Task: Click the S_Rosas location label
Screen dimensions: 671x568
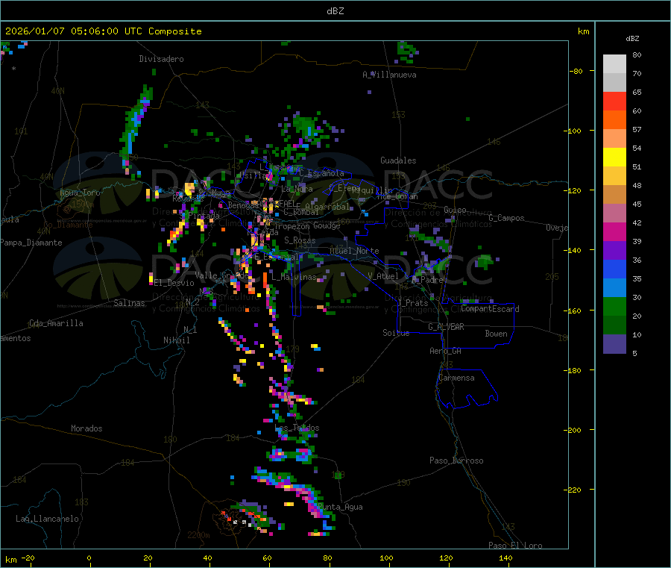Action: click(300, 240)
